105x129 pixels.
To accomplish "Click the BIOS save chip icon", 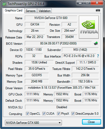I will [96, 43].
